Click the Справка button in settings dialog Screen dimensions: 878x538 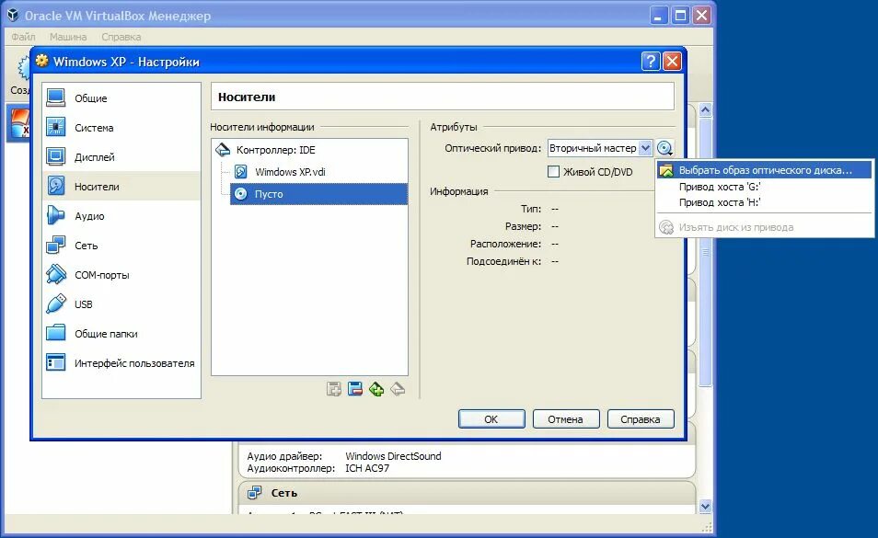click(x=640, y=418)
